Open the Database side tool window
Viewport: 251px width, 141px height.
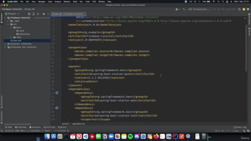[x=249, y=19]
